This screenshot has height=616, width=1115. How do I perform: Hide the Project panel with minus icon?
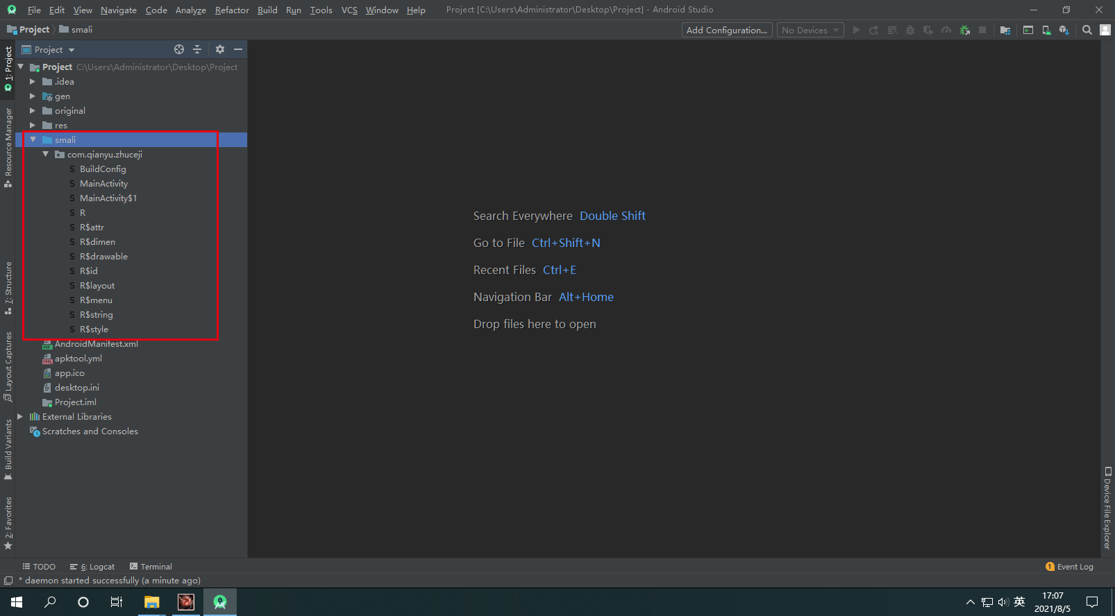(x=238, y=49)
